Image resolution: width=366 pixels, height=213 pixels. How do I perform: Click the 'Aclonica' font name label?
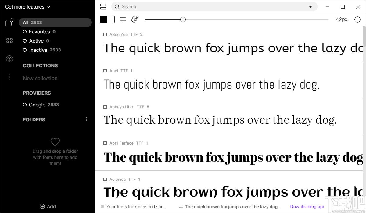coord(117,180)
